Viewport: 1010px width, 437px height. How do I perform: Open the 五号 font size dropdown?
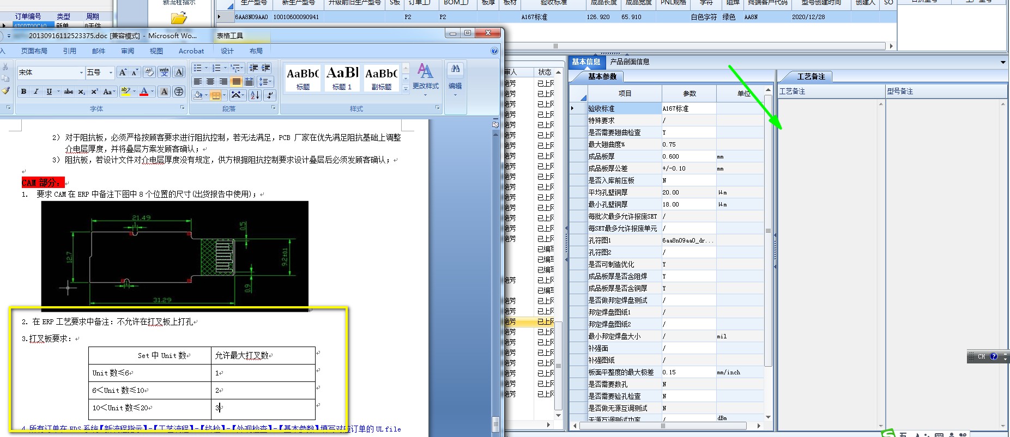pyautogui.click(x=111, y=72)
